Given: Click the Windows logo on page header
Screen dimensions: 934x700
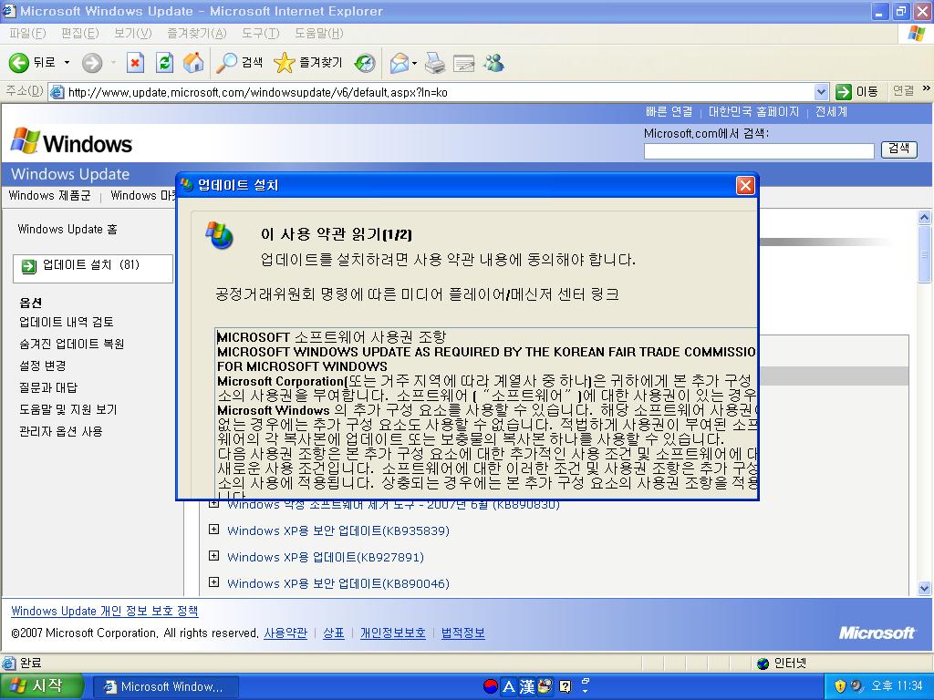Looking at the screenshot, I should (x=71, y=142).
